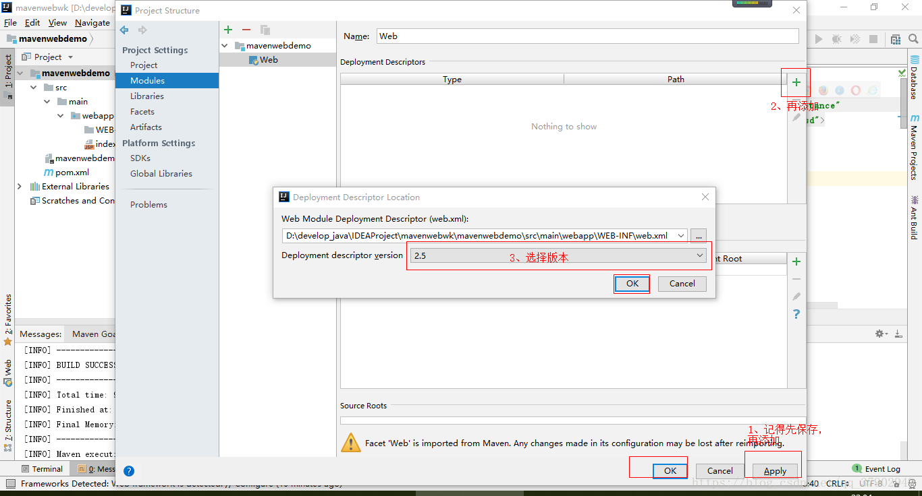The width and height of the screenshot is (922, 496).
Task: Cancel the Deployment Descriptor Location dialog
Action: point(682,284)
